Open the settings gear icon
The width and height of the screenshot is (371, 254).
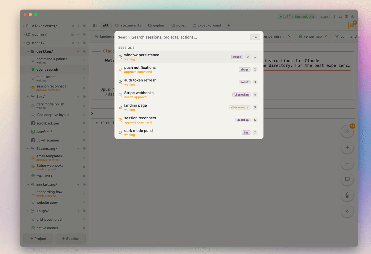tap(353, 17)
